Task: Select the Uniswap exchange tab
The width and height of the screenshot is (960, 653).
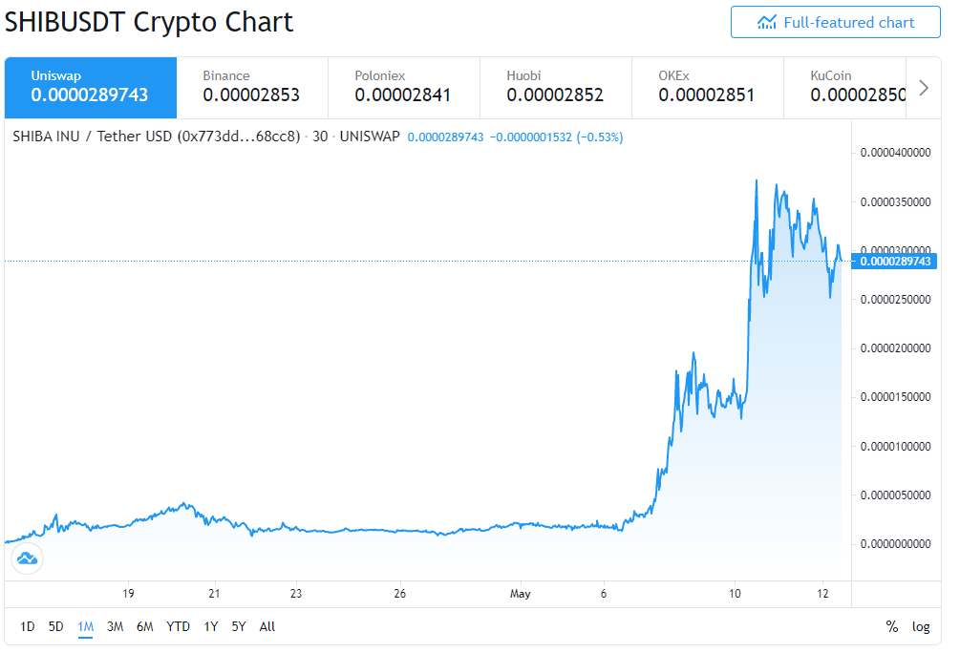Action: (x=91, y=88)
